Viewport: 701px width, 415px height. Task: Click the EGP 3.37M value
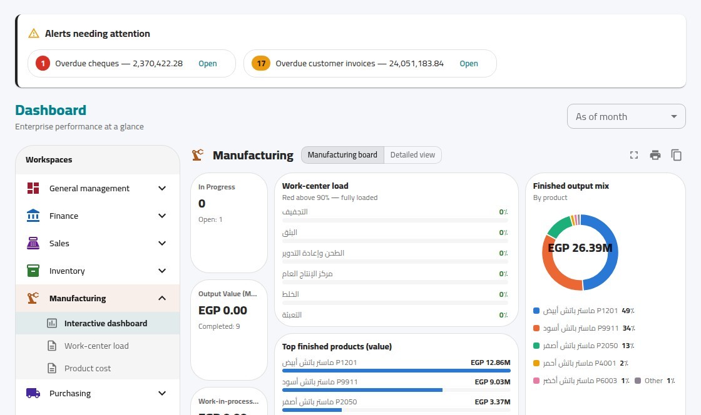click(493, 402)
